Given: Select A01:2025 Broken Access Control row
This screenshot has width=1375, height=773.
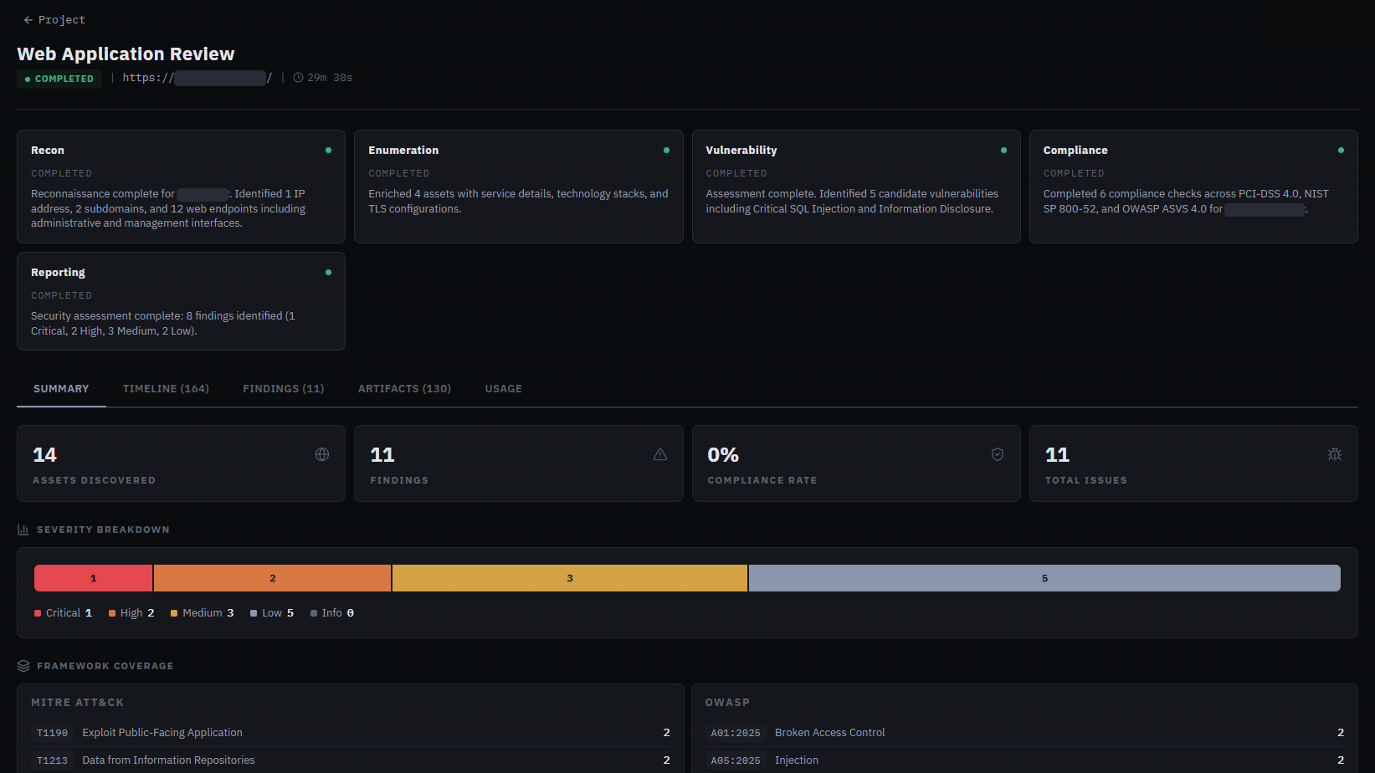Looking at the screenshot, I should (1024, 733).
